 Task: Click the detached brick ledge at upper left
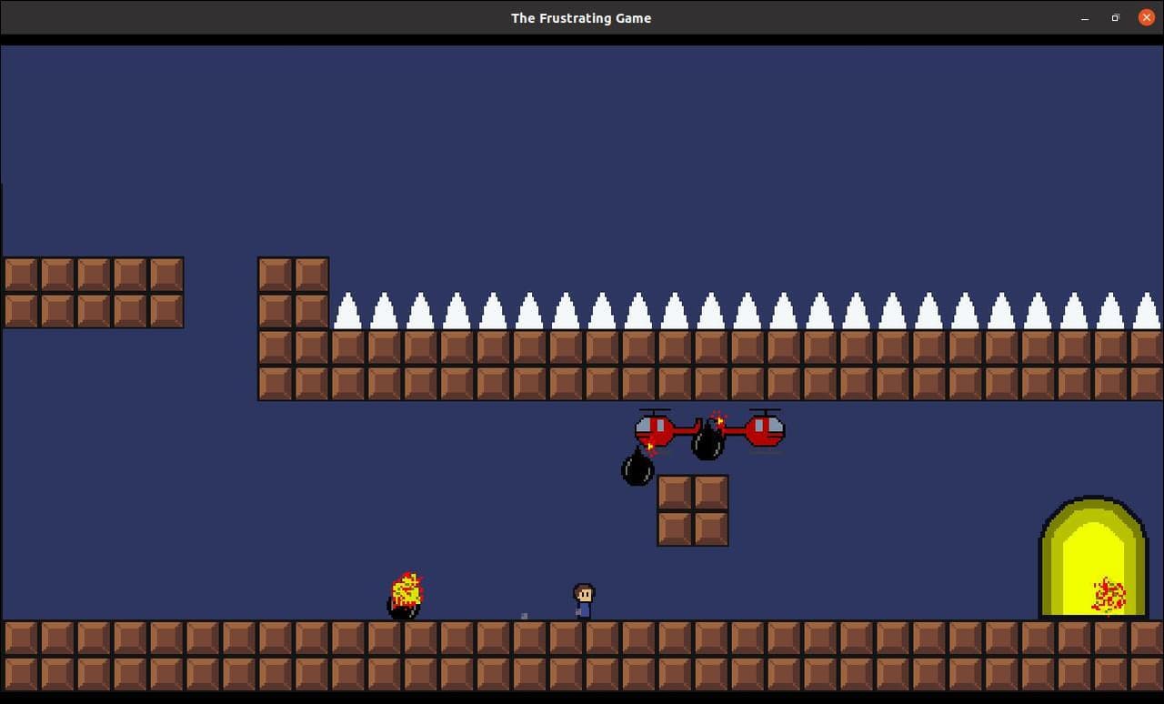93,292
